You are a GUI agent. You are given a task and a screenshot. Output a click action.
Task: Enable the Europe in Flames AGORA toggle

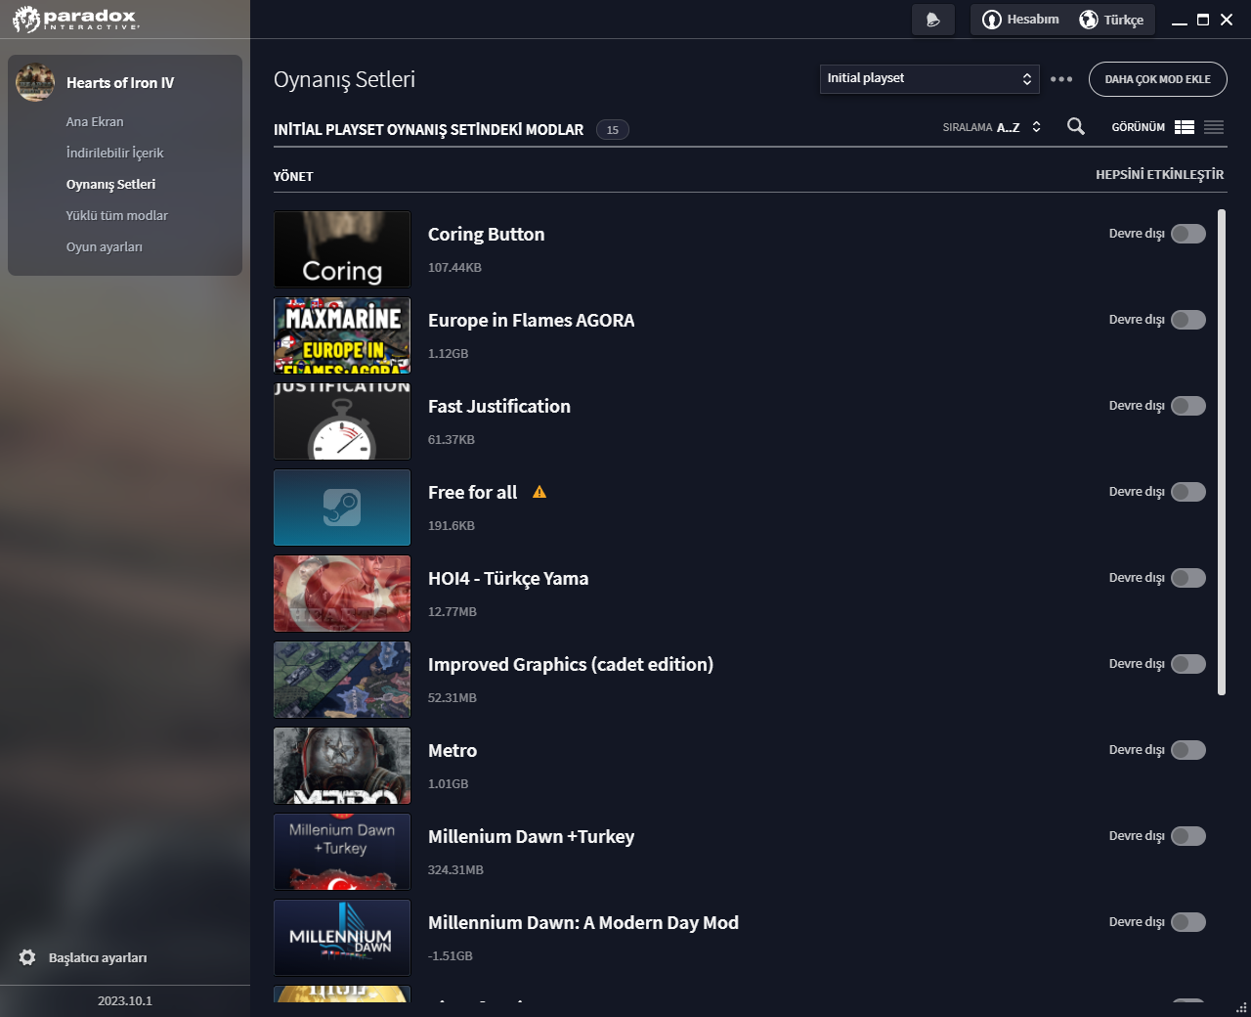[x=1188, y=320]
